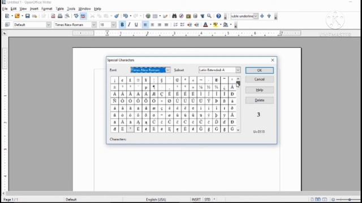Select the pilcrow ¶ character cell
The image size is (362, 203).
(154, 87)
